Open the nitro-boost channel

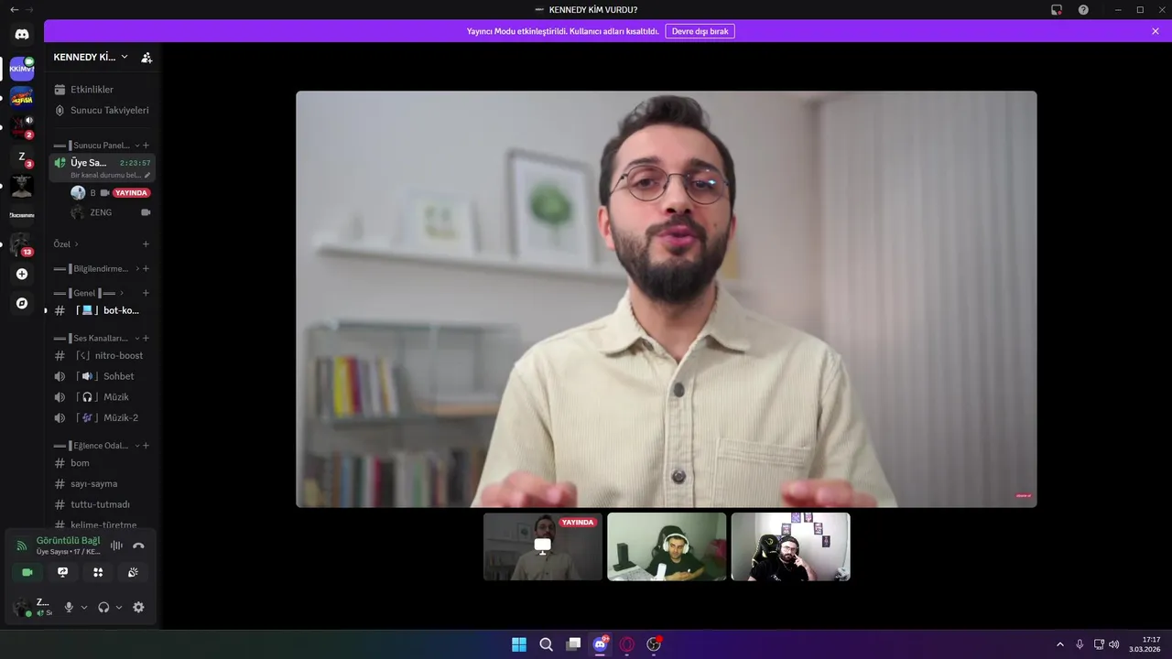(102, 355)
